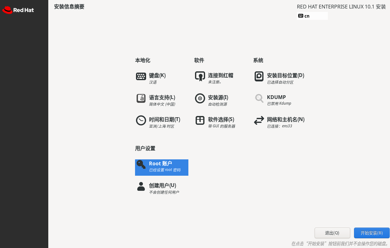Screen dimensions: 390x248
Task: Click the Root account key icon
Action: pos(141,165)
